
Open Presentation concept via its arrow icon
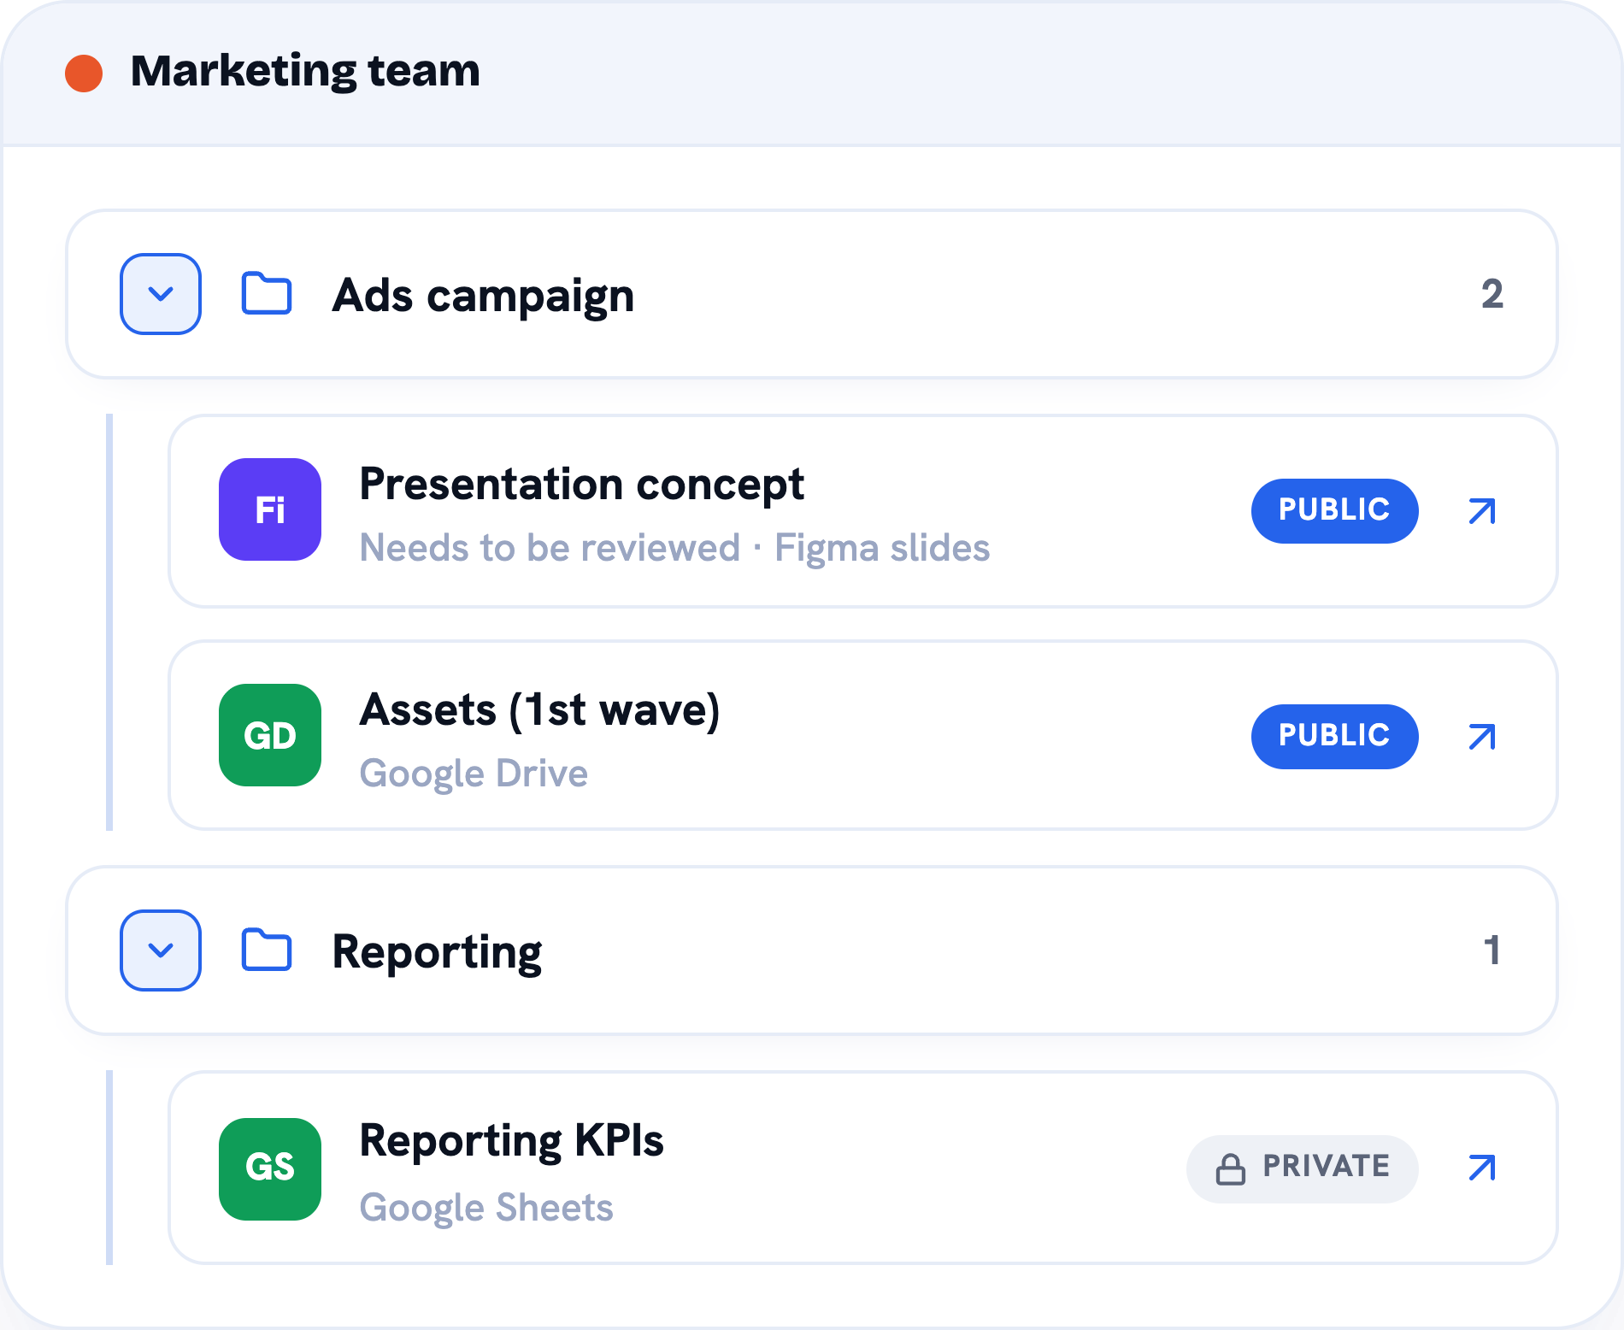[1482, 511]
